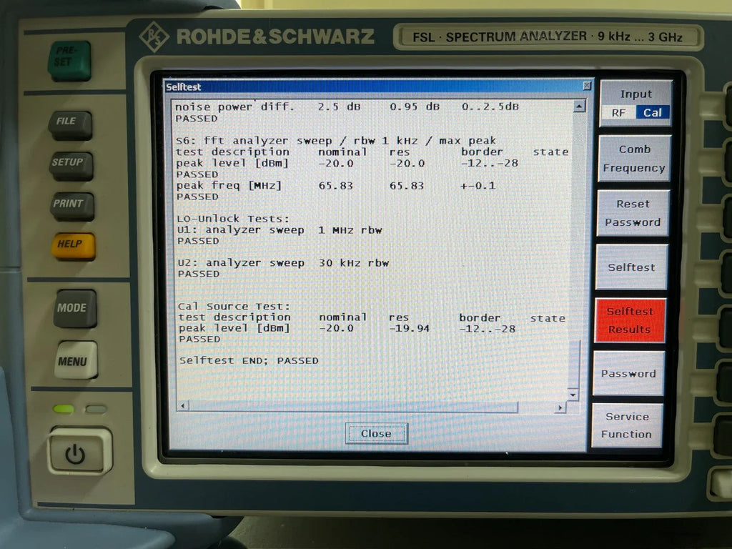Click the 'LO-Unlock Tests:' heading
The width and height of the screenshot is (732, 549).
[233, 219]
